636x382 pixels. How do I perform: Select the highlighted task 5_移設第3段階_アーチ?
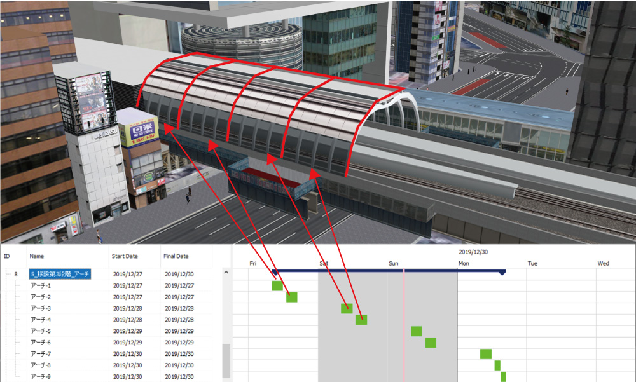point(60,274)
